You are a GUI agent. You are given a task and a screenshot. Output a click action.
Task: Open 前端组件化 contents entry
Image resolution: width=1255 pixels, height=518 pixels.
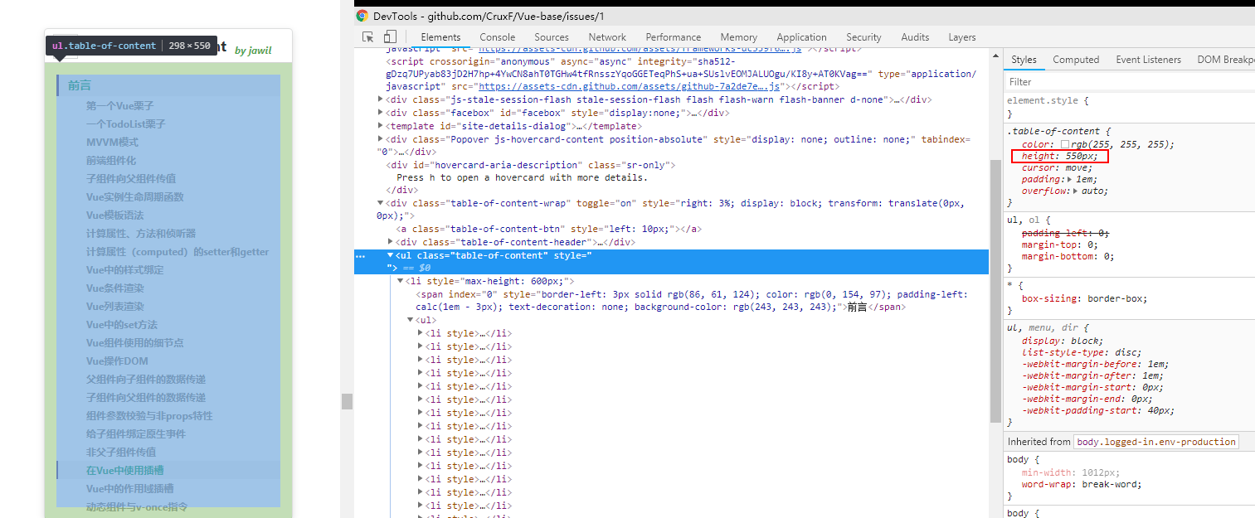pos(111,161)
